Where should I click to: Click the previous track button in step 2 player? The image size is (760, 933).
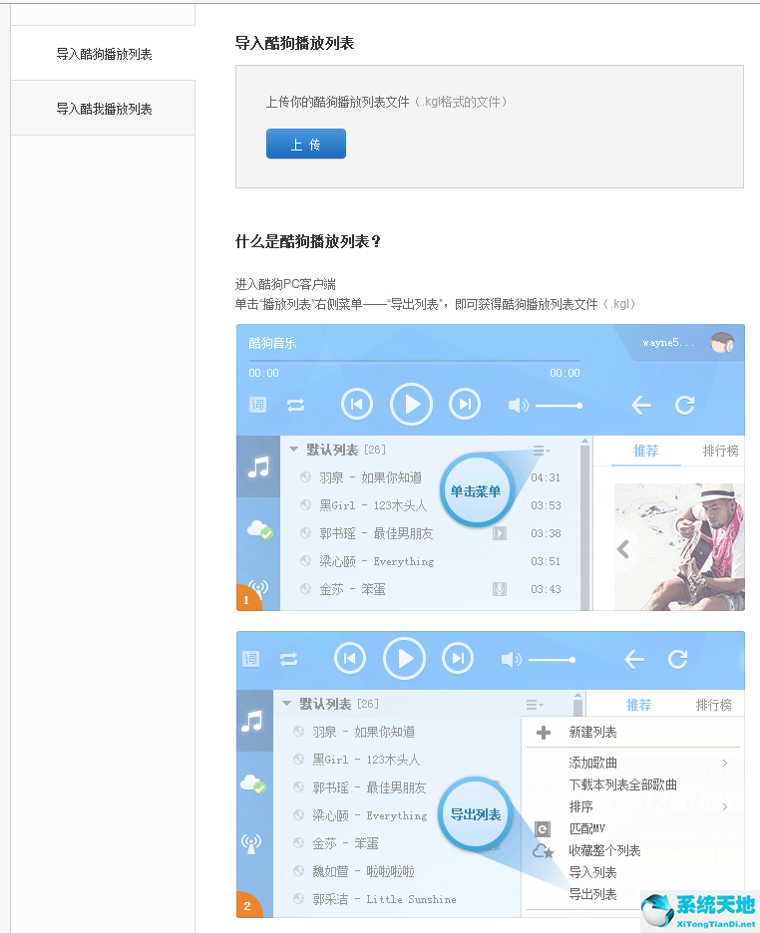tap(350, 659)
